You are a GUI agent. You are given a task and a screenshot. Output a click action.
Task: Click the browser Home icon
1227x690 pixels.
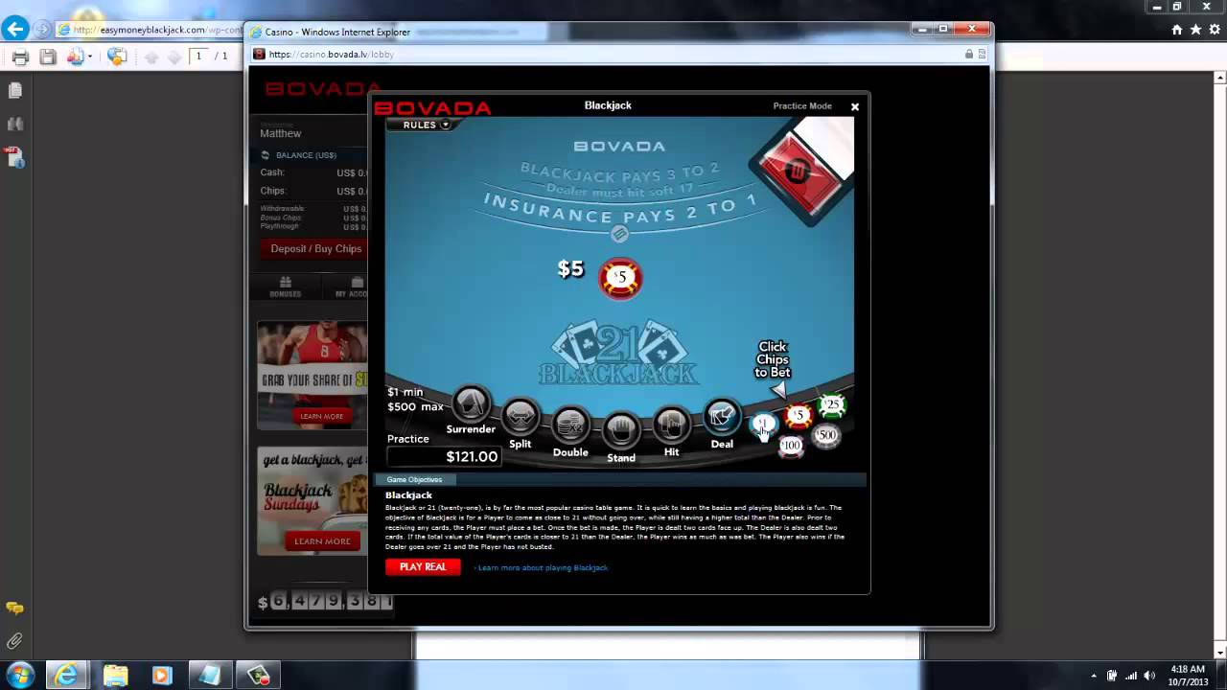(x=1177, y=30)
